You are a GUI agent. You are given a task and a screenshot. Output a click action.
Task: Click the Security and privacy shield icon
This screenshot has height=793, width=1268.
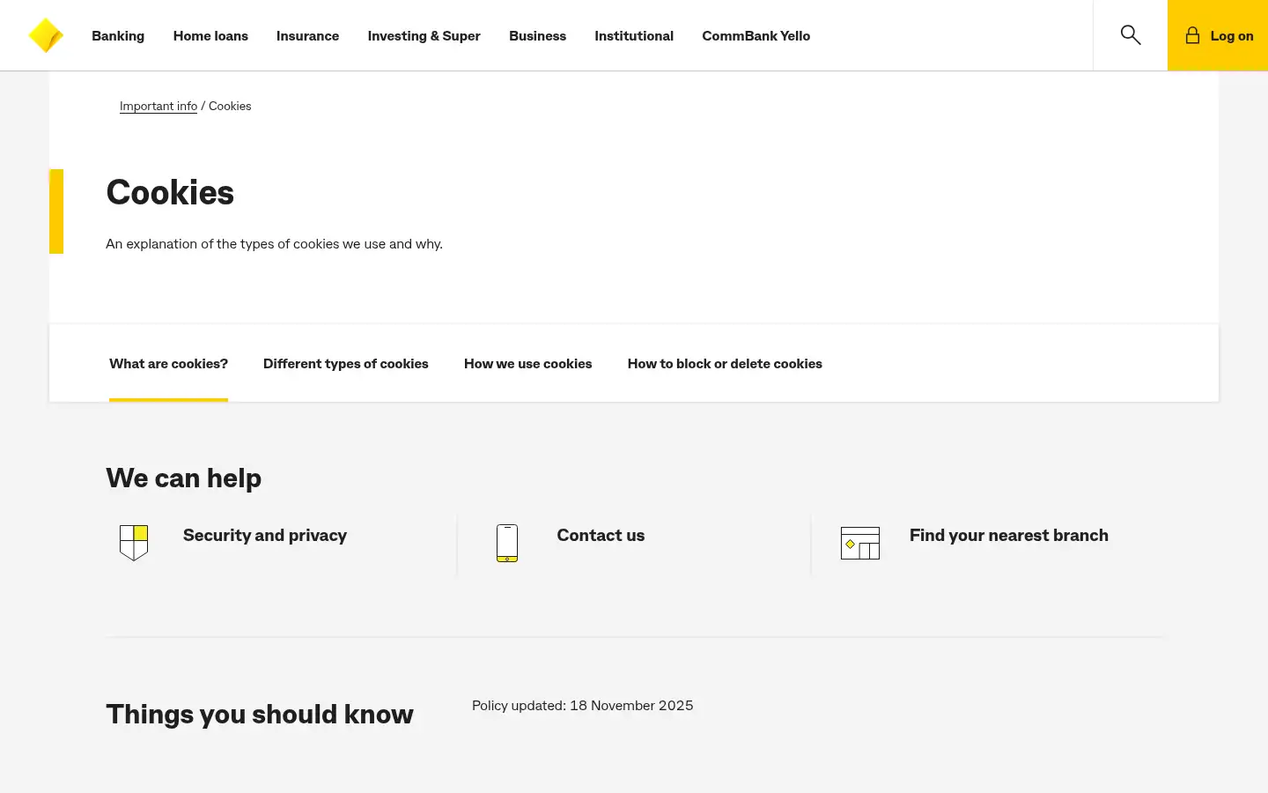[x=134, y=543]
